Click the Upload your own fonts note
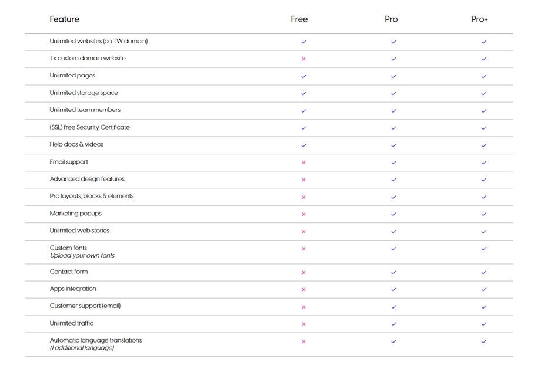This screenshot has width=541, height=369. point(82,256)
